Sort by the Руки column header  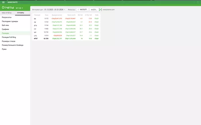47,15
